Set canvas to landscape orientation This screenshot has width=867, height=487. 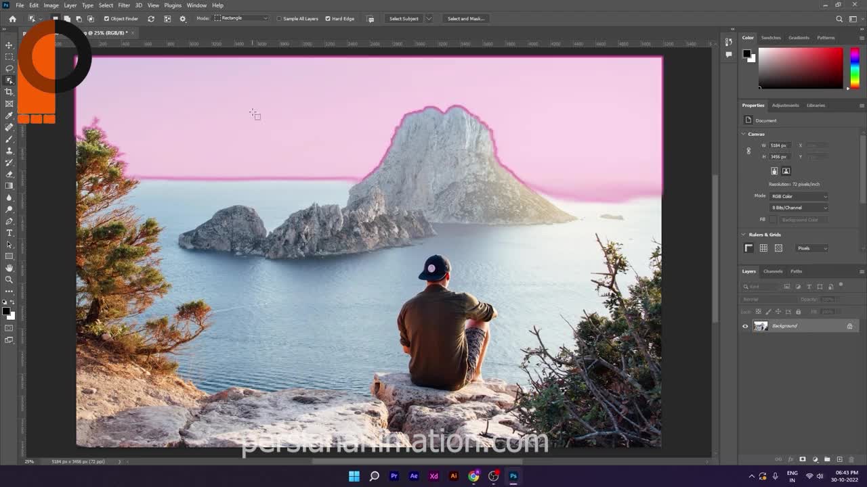point(786,171)
